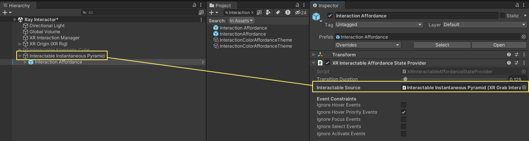Enable Ignore Hover Events checkbox
Image resolution: width=529 pixels, height=141 pixels.
[x=404, y=105]
